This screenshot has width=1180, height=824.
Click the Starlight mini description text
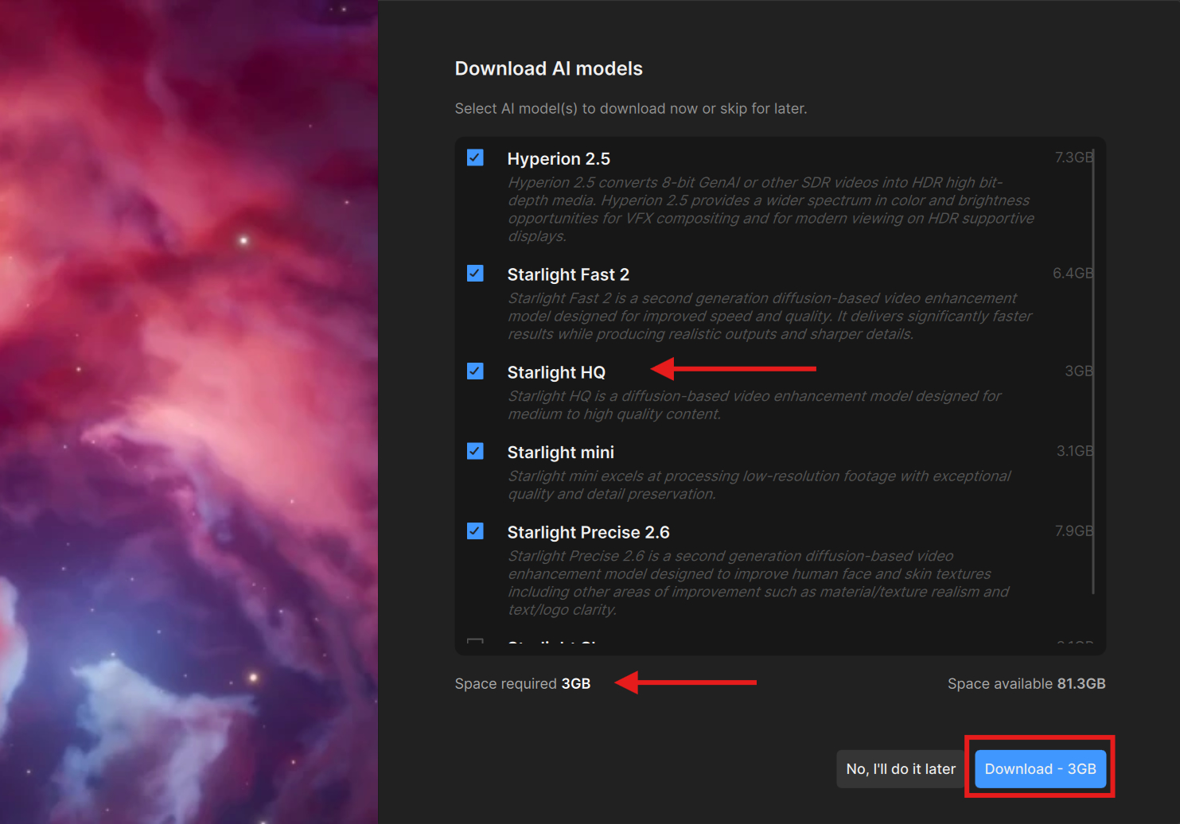coord(759,484)
